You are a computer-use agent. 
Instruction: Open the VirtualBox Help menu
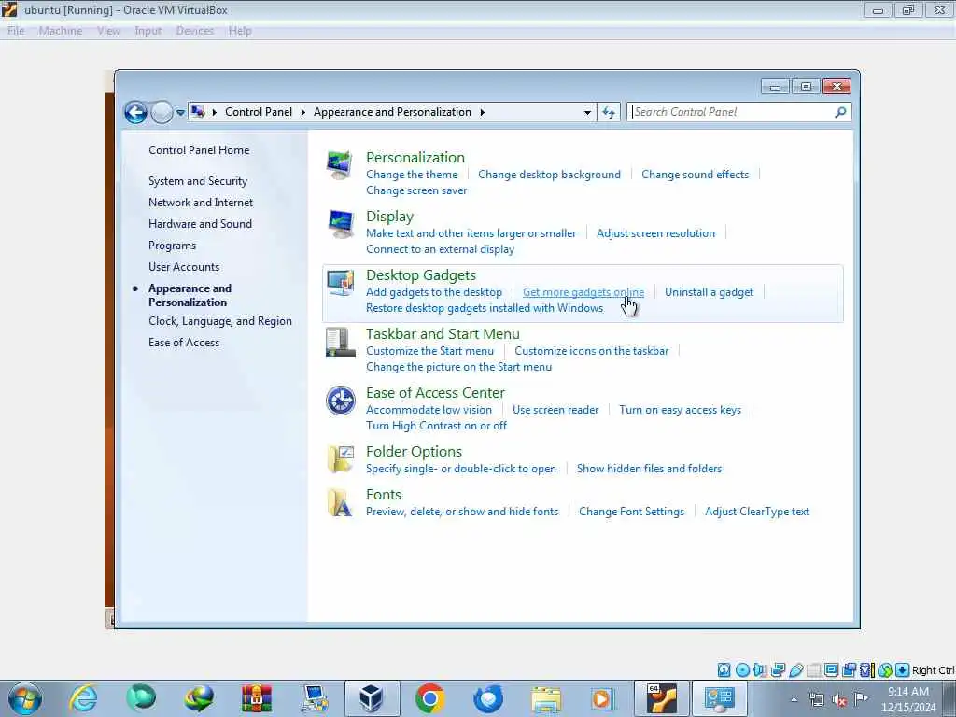coord(240,31)
